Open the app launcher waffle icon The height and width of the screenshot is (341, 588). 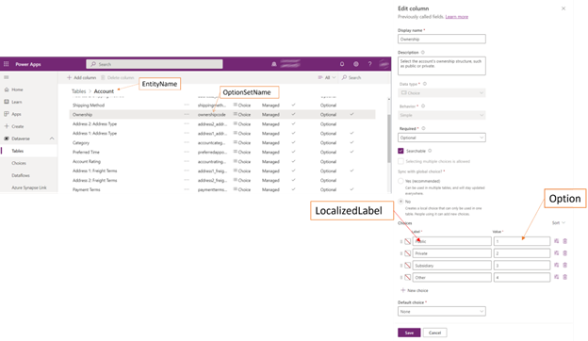tap(6, 64)
